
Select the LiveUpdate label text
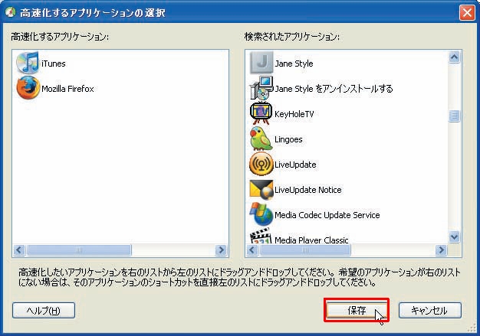(295, 165)
